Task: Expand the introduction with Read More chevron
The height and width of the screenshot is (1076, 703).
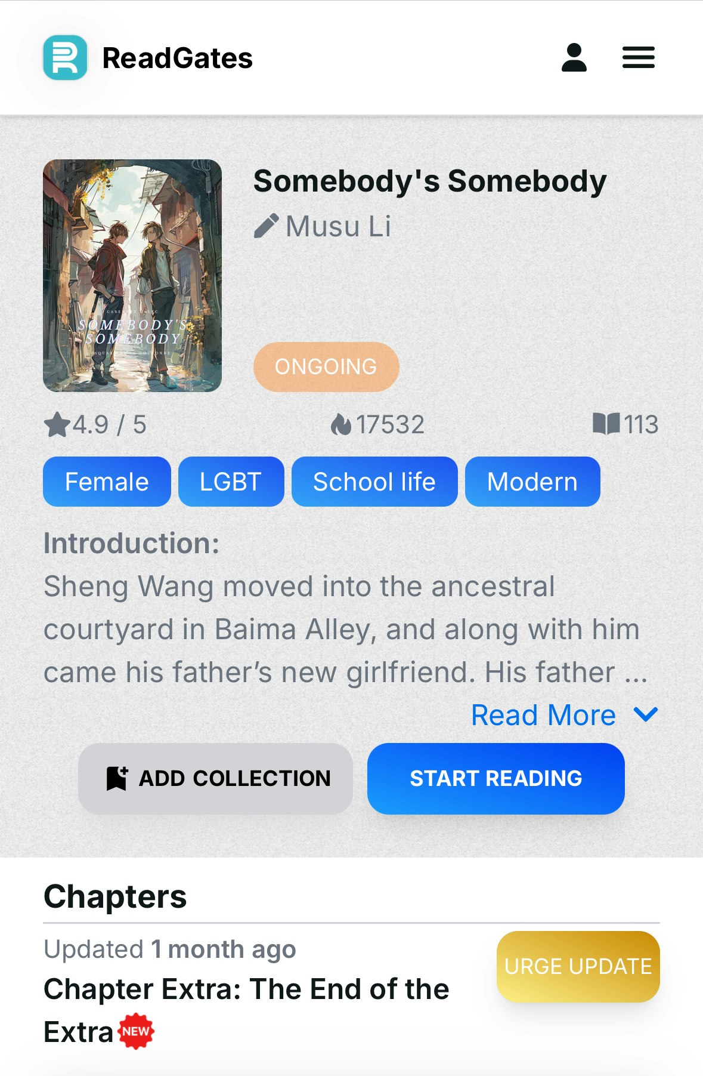Action: (646, 714)
